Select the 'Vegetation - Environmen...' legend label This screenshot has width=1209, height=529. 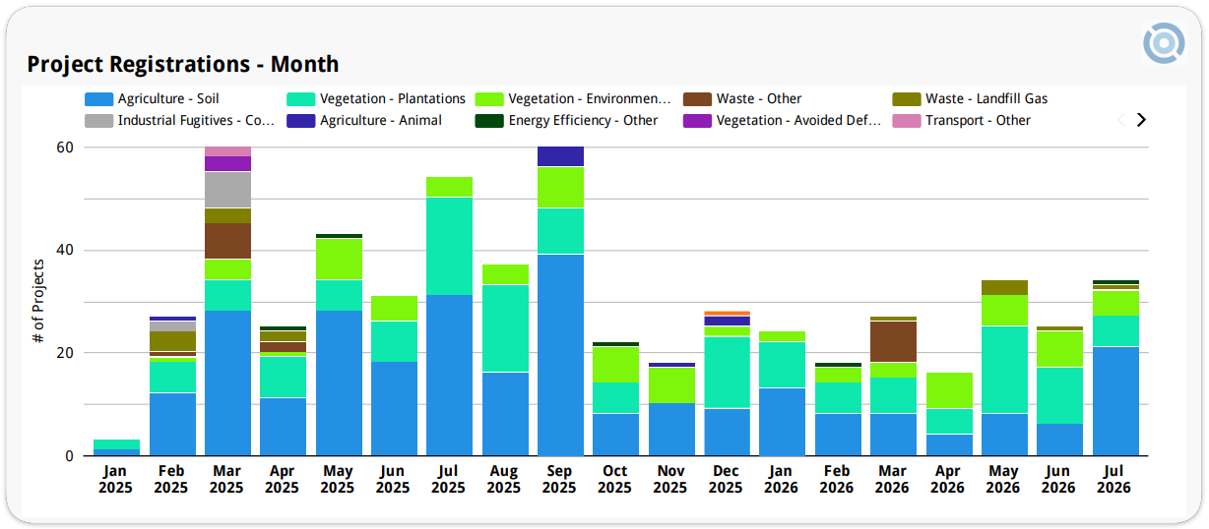[590, 99]
